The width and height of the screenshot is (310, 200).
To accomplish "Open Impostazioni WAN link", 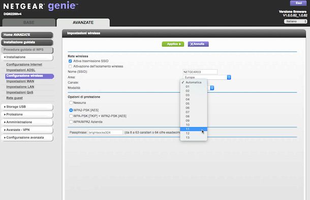I will [20, 81].
